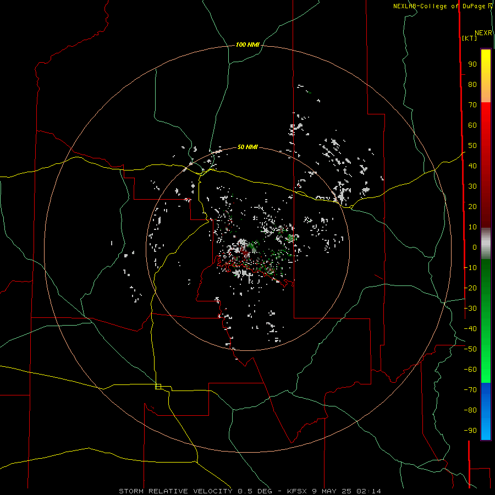Click the "30" value on velocity scale
This screenshot has width=495, height=495.
pos(472,186)
